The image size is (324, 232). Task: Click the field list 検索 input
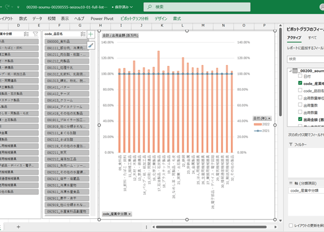pos(306,59)
